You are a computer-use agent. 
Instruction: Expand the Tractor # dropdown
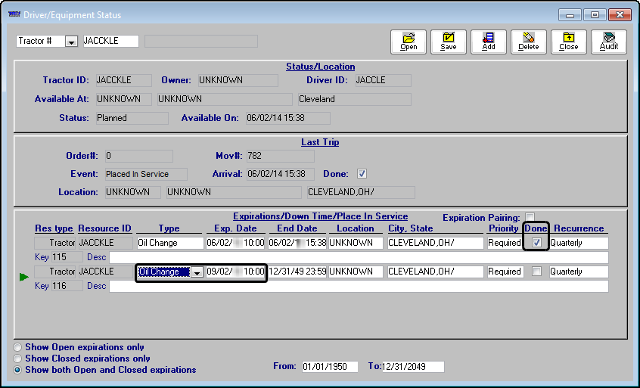72,42
